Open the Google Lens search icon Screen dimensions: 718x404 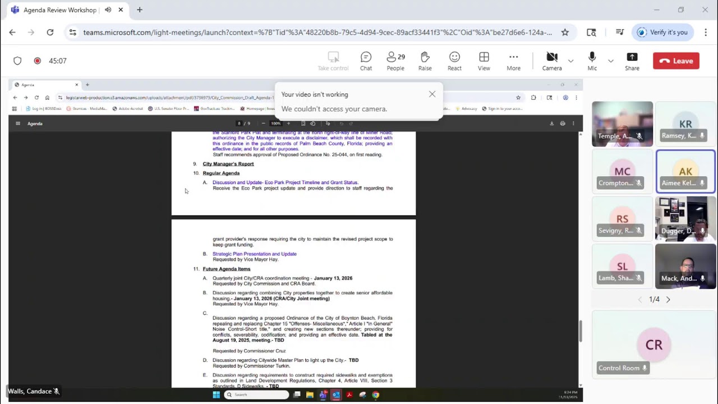[591, 33]
